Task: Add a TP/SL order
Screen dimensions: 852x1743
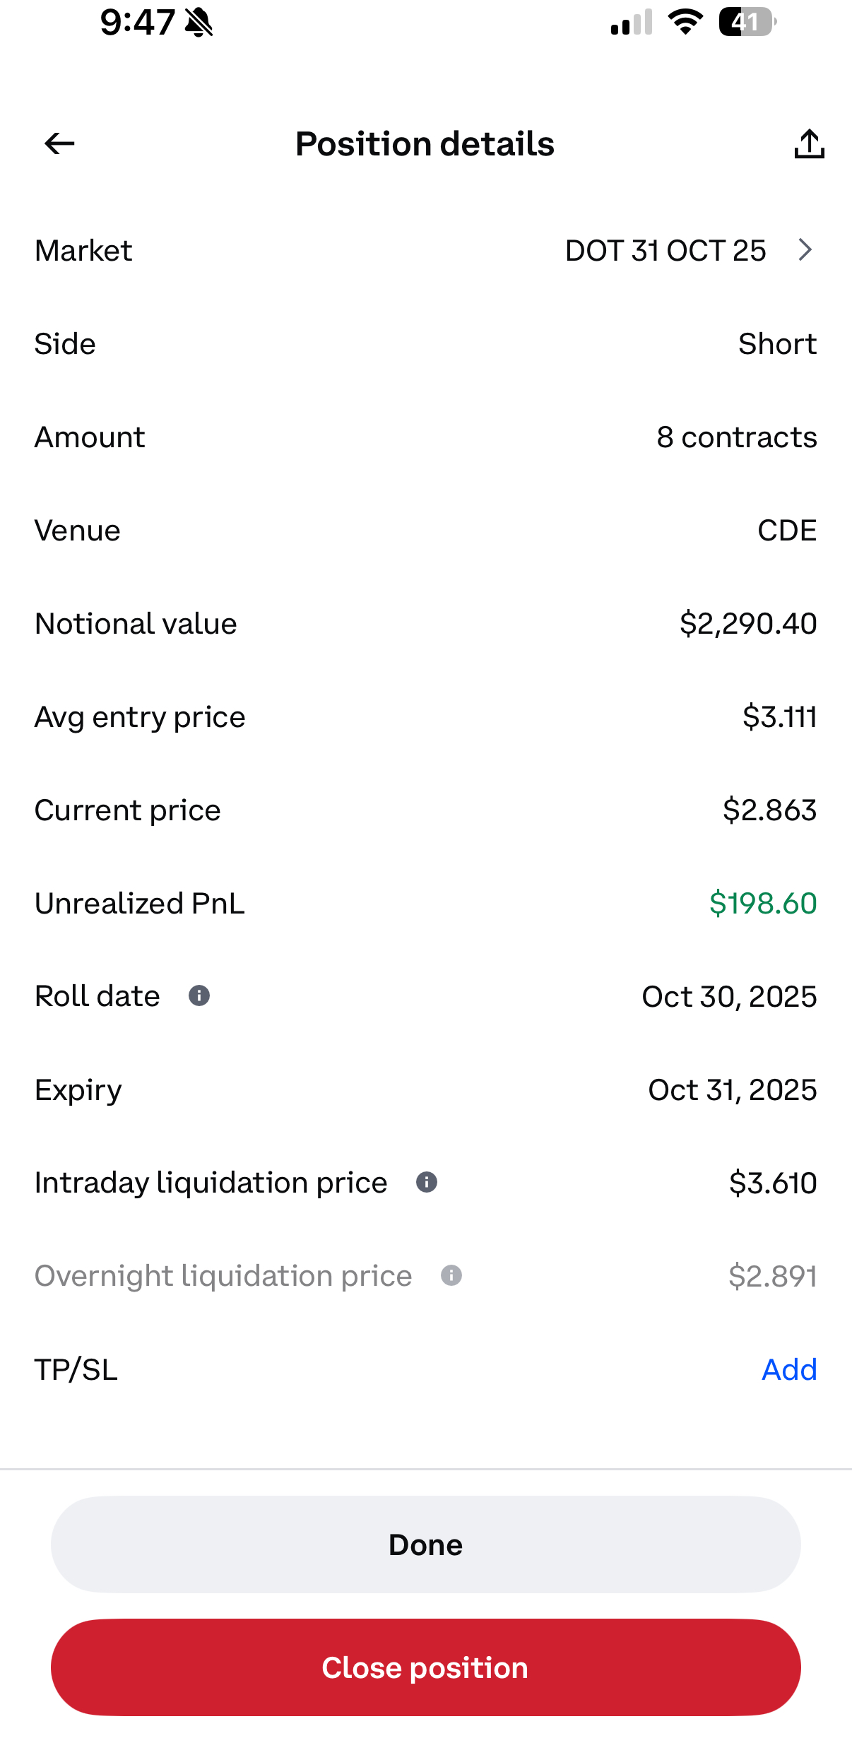Action: 788,1369
